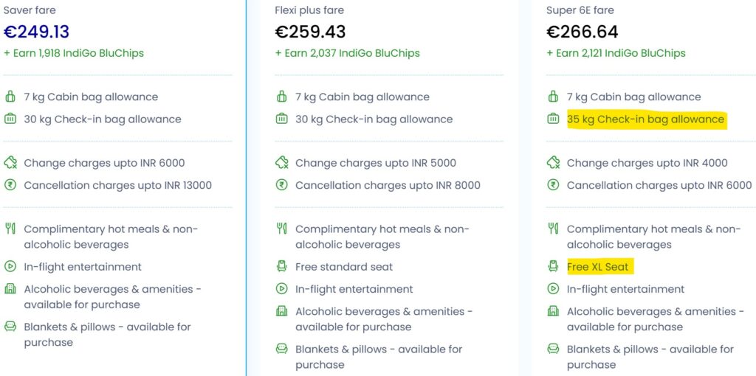Click in-flight entertainment play icon in Saver fare
The width and height of the screenshot is (756, 376).
tap(10, 266)
